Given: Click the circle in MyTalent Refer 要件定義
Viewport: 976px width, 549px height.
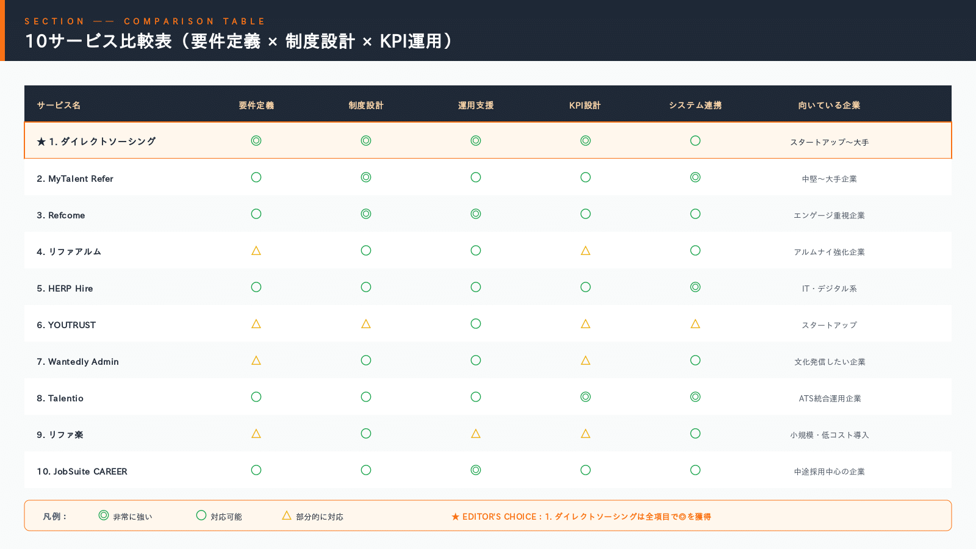Looking at the screenshot, I should coord(256,178).
